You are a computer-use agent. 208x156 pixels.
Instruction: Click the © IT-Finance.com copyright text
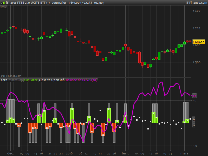[11, 76]
